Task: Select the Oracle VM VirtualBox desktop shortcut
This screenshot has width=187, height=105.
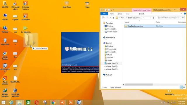Action: coord(15,93)
